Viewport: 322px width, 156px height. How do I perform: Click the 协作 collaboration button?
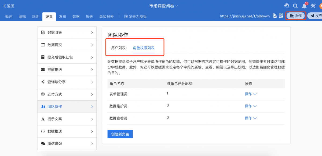coord(295,16)
